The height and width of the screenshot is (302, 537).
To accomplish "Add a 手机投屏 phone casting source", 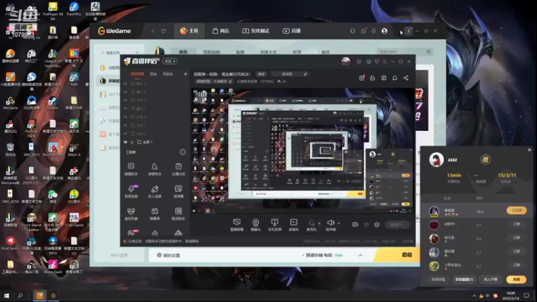I will point(275,225).
